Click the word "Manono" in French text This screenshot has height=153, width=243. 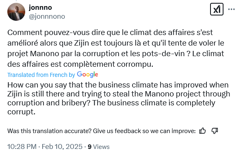point(44,54)
